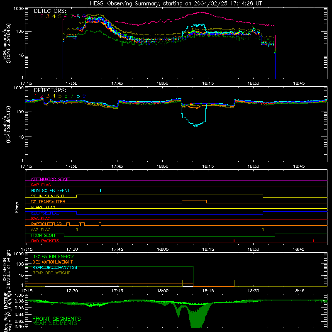Viewport: 332px width, 332px height.
Task: Click the FRONTS_OFF flag label
Action: click(44, 235)
